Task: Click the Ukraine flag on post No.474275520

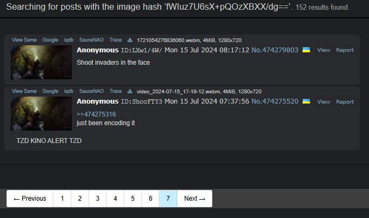Action: (306, 101)
